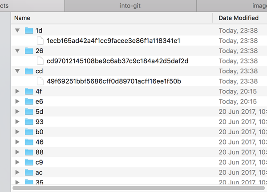Select the 88 folder row
Screen dimensions: 267x192
click(x=111, y=152)
